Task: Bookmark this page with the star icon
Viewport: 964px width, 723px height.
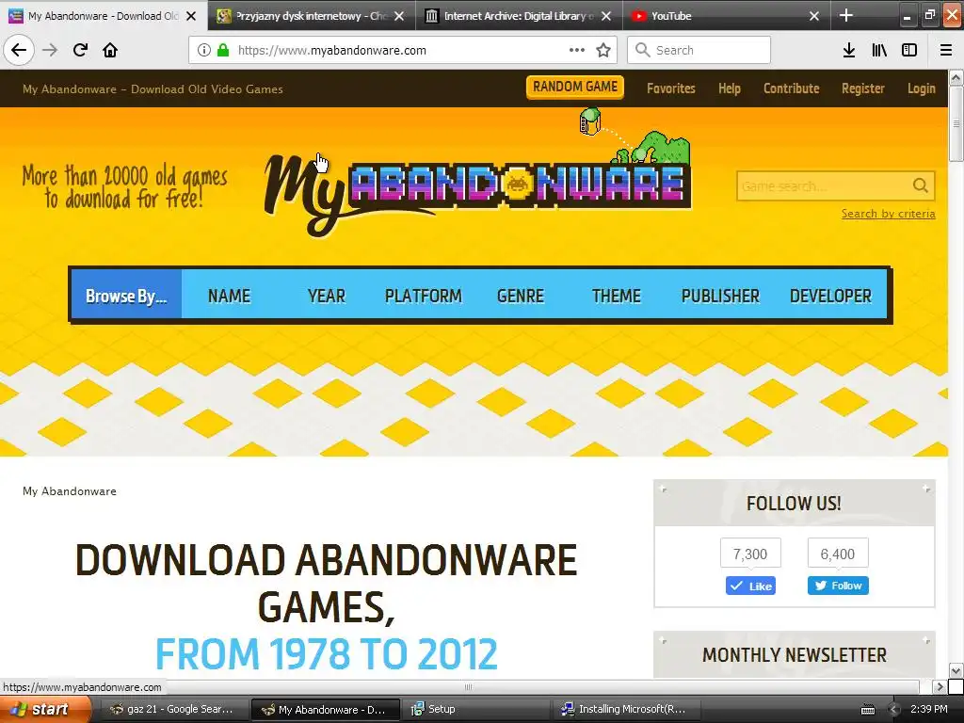Action: pyautogui.click(x=603, y=50)
